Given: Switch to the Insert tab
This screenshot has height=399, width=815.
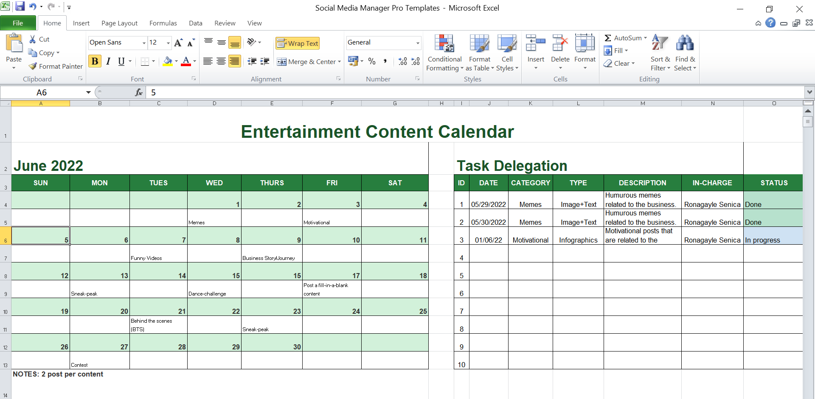Looking at the screenshot, I should point(81,23).
